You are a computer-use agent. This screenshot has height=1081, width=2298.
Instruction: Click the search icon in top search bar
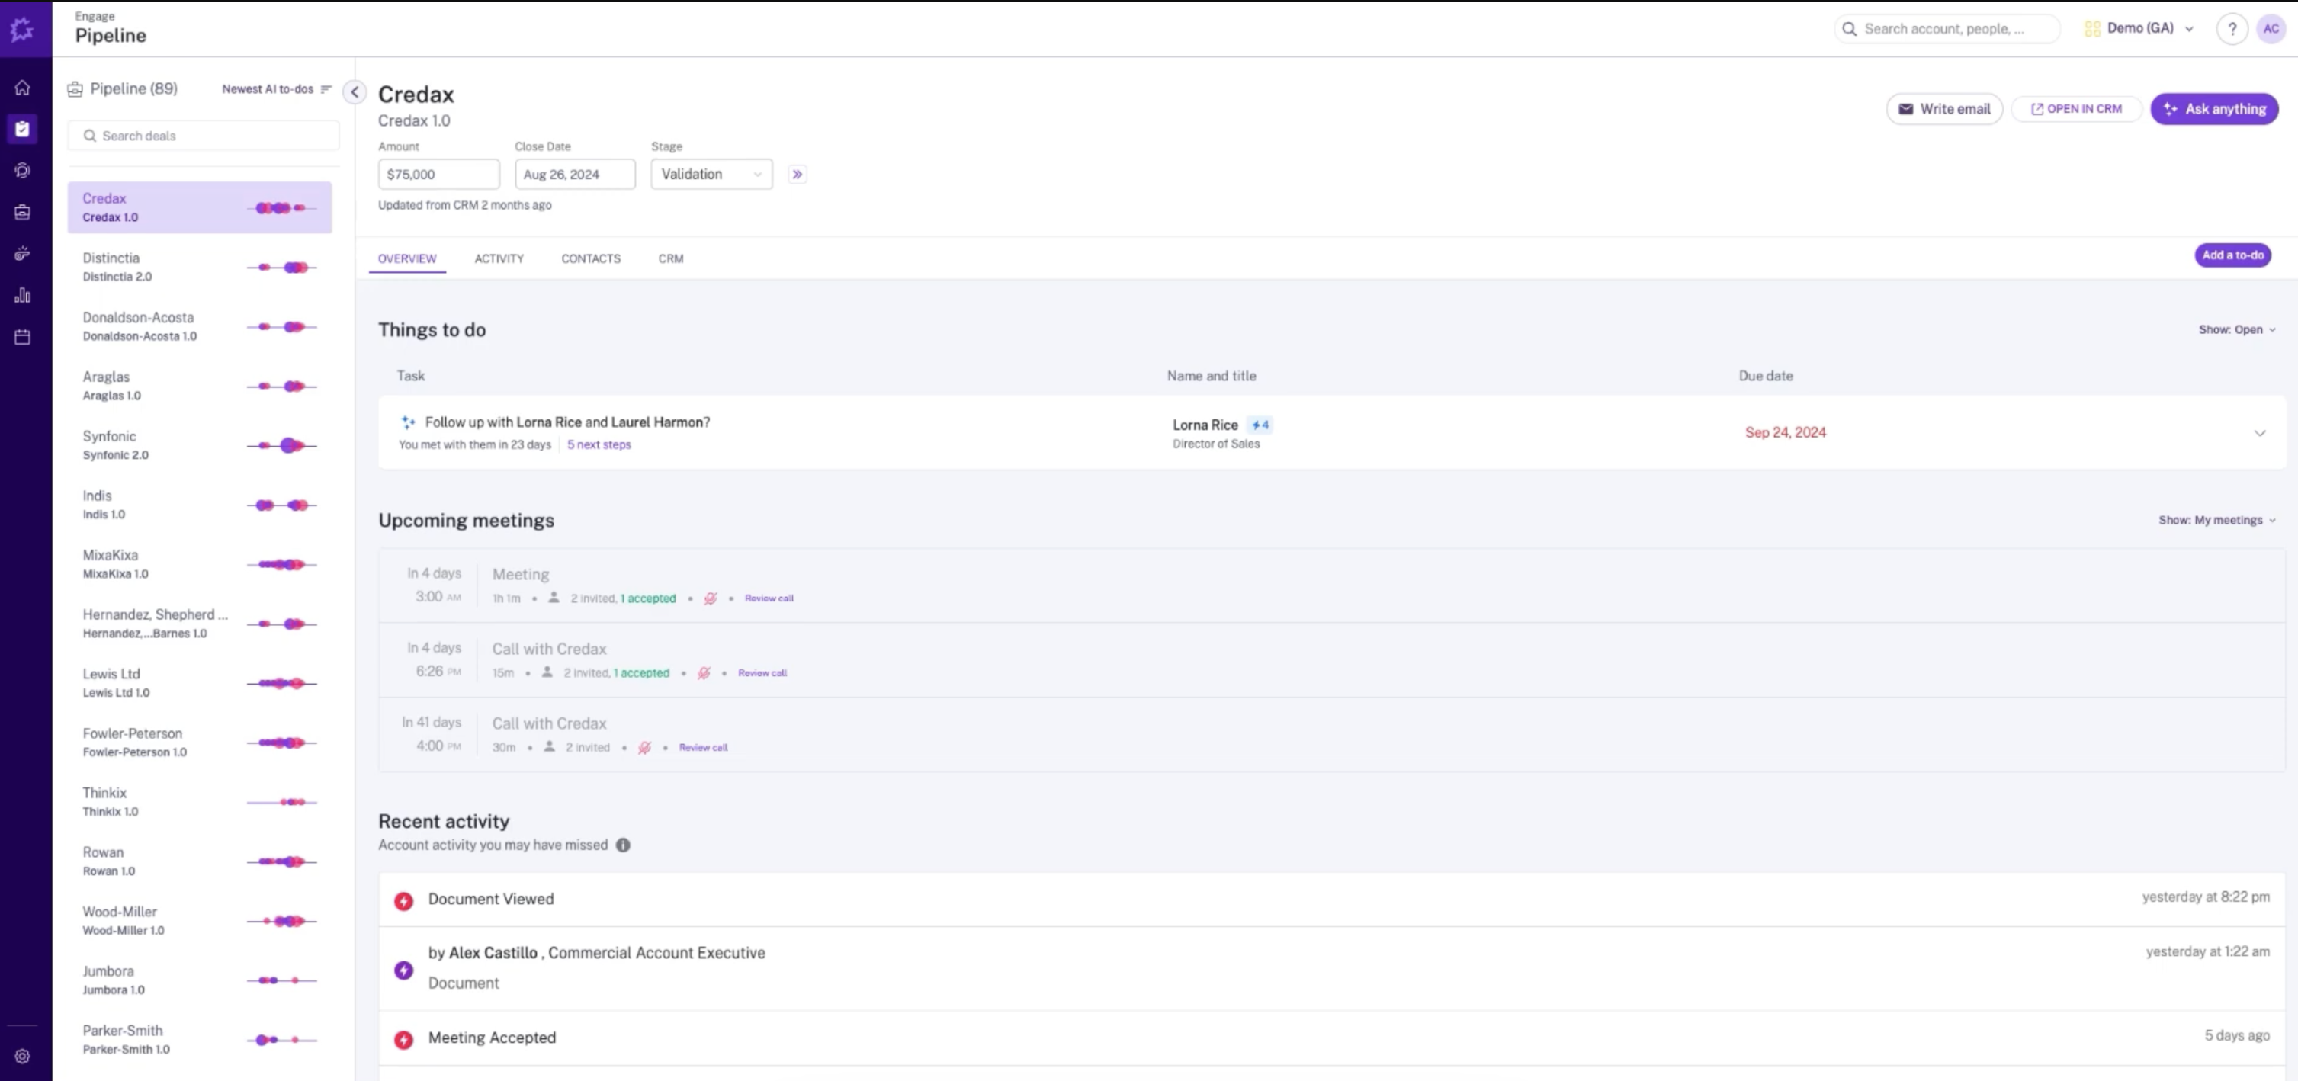pyautogui.click(x=1849, y=28)
